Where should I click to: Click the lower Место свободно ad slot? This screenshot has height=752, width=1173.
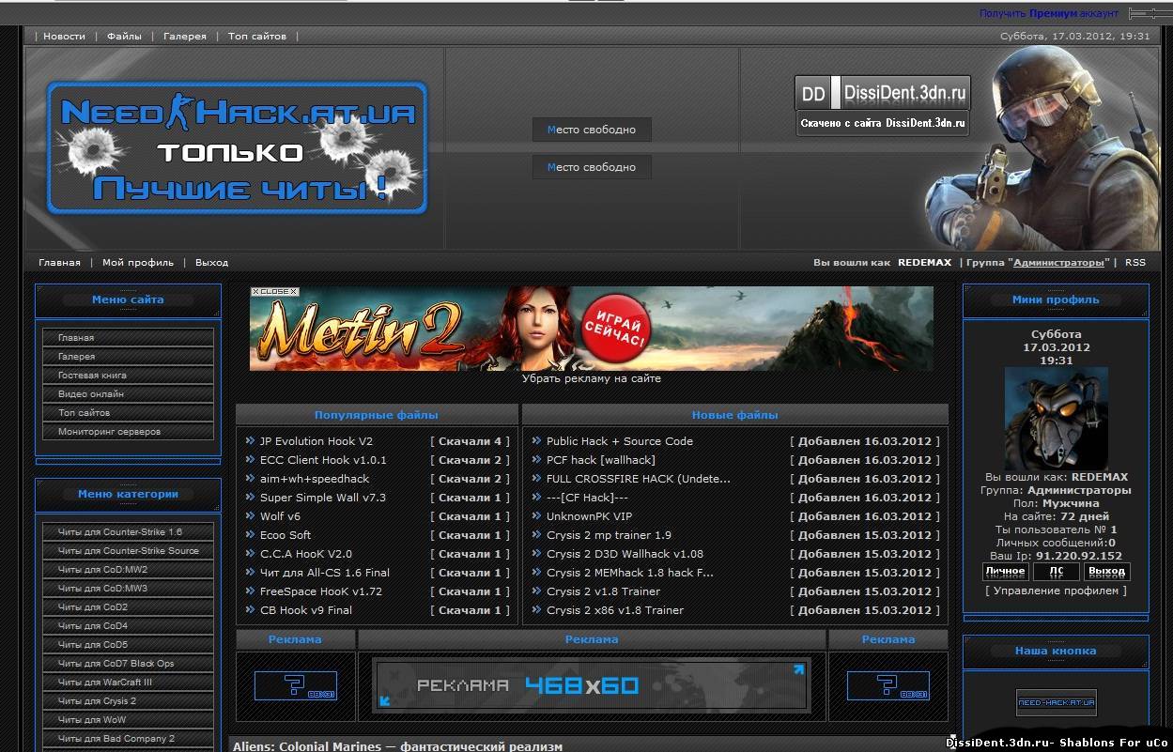[x=592, y=167]
